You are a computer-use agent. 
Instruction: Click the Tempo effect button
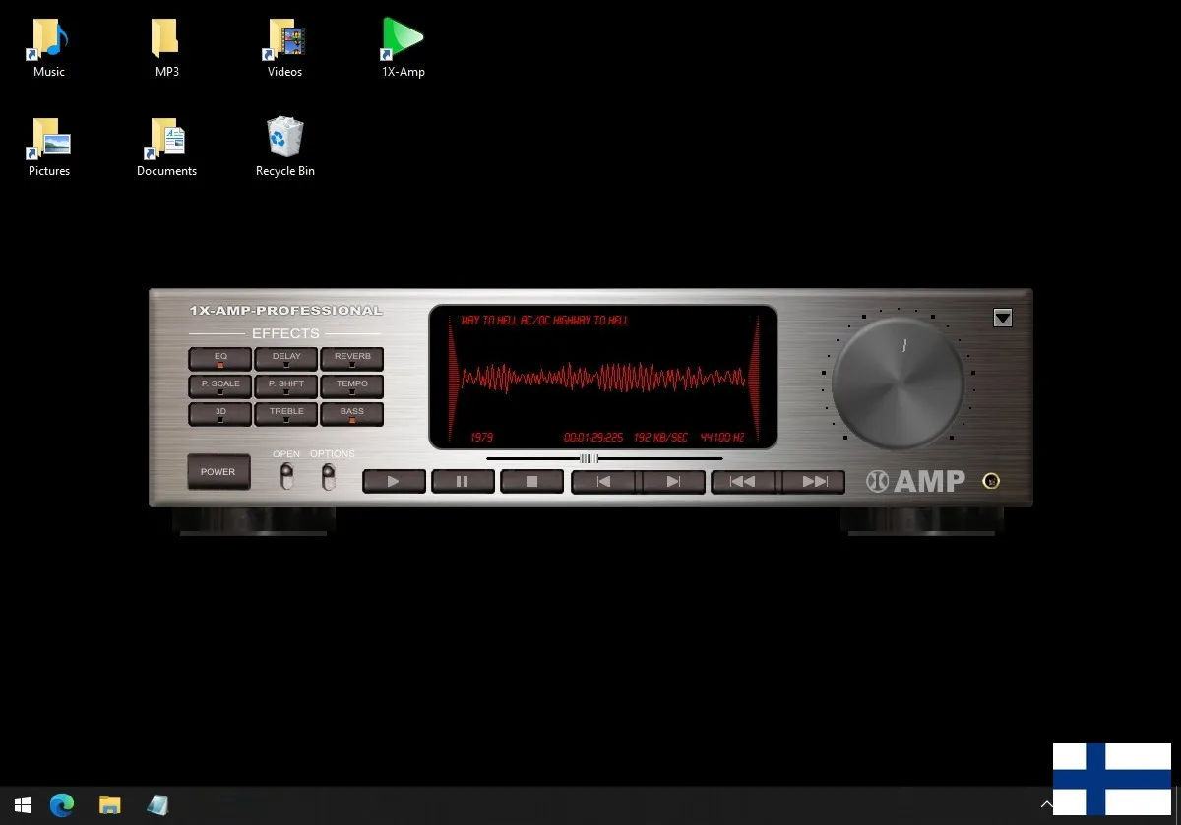click(352, 386)
